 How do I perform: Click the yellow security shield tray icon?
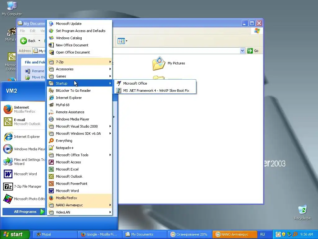(284, 234)
